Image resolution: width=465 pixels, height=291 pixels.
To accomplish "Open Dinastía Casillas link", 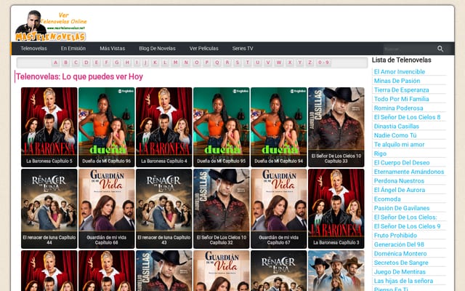I will click(397, 126).
